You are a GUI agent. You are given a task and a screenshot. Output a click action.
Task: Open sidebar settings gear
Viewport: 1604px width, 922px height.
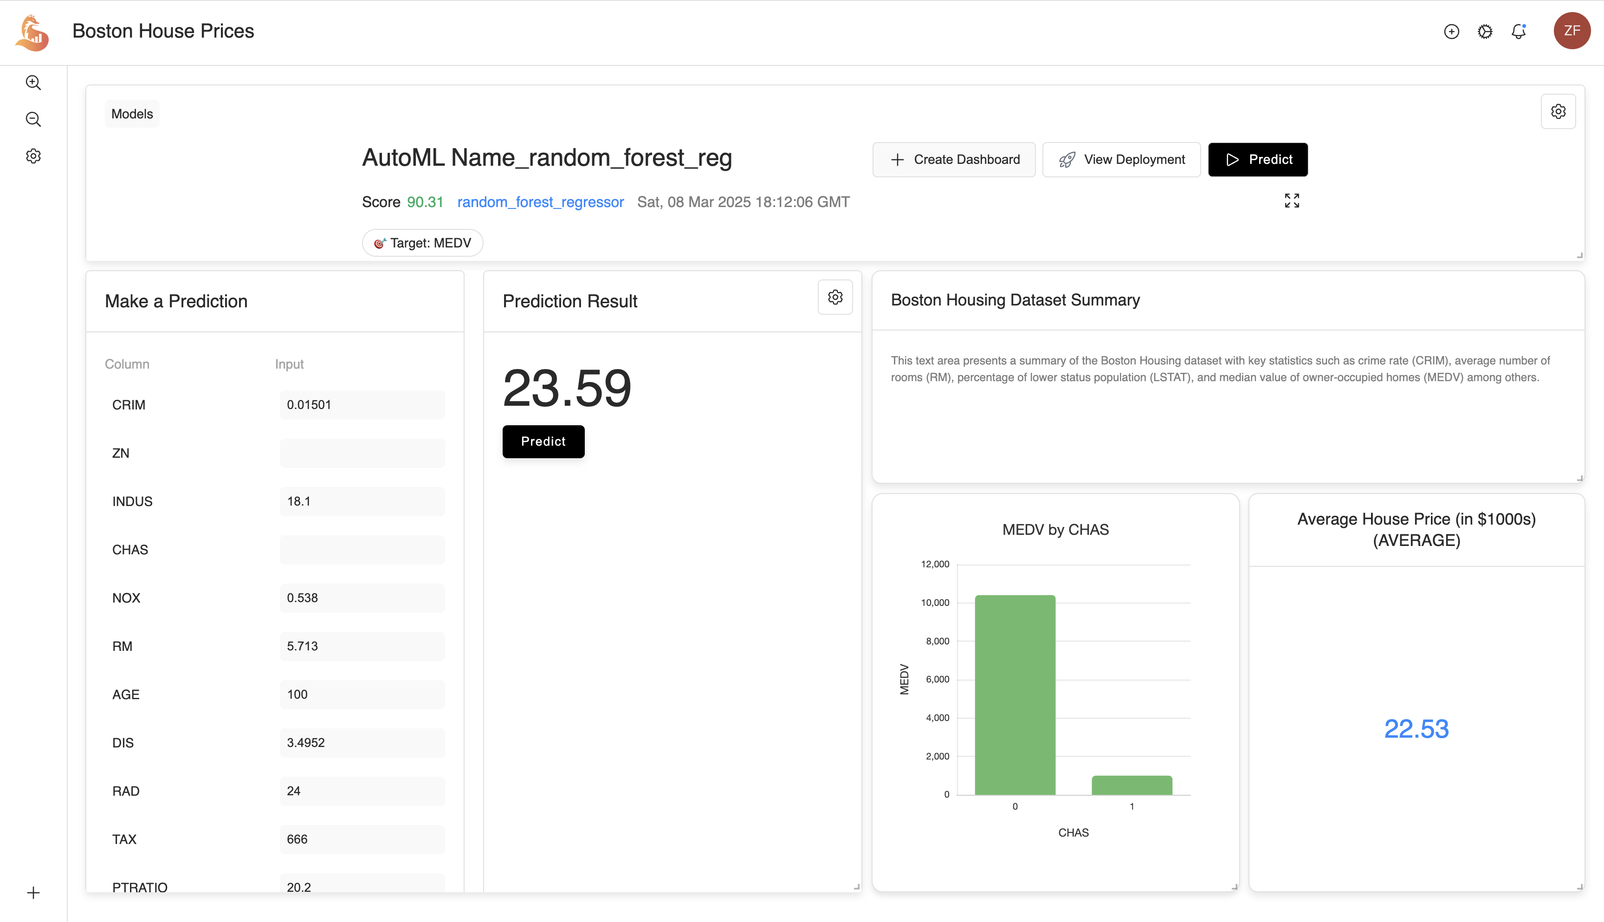click(33, 156)
